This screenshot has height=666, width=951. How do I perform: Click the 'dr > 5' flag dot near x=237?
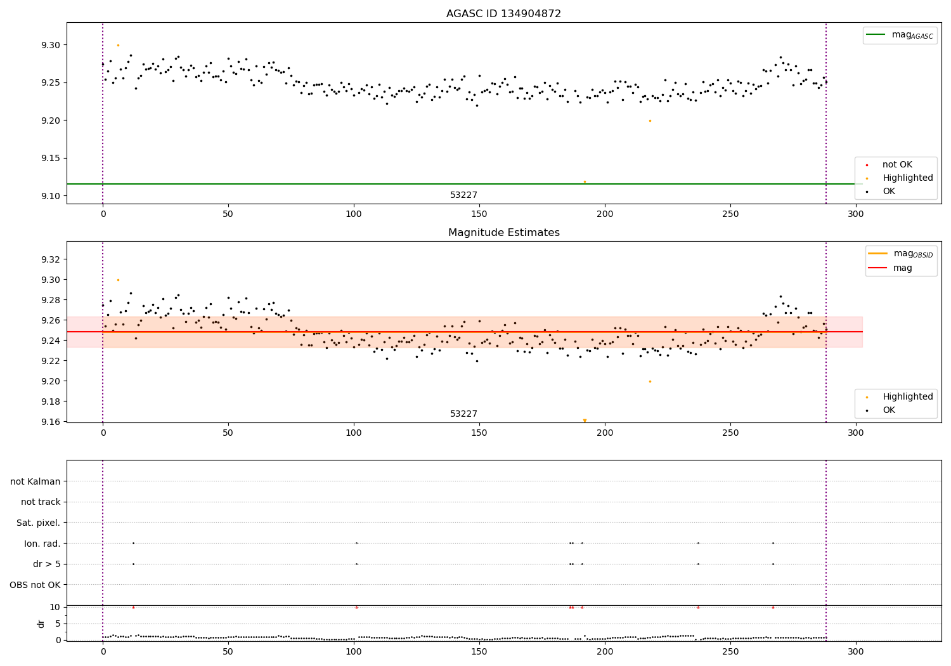click(698, 564)
